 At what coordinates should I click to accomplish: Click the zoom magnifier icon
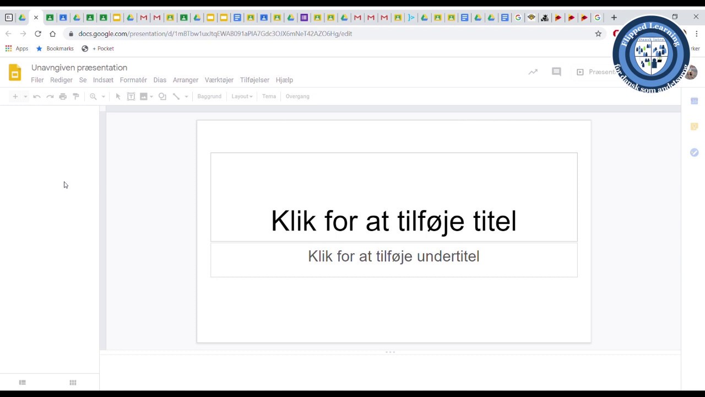(x=93, y=96)
